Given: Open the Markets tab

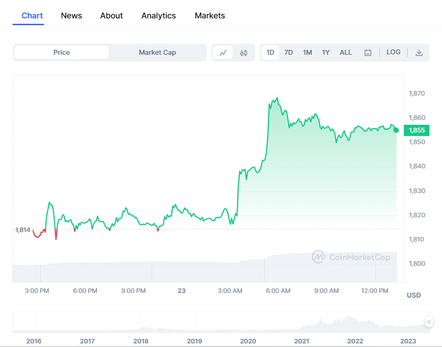Looking at the screenshot, I should (210, 16).
